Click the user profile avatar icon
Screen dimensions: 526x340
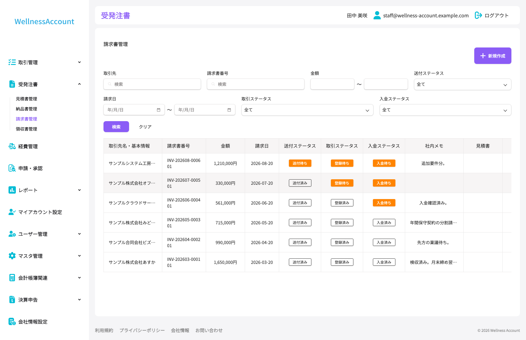pyautogui.click(x=377, y=15)
